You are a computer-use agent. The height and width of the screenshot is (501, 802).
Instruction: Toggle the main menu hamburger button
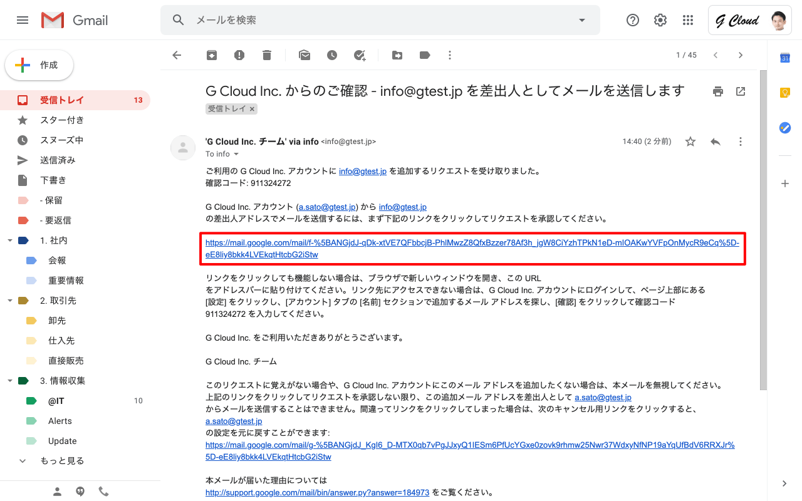pyautogui.click(x=23, y=20)
